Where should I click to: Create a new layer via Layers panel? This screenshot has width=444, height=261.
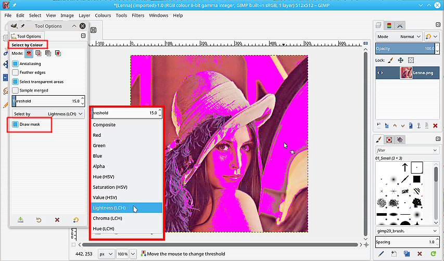pos(379,125)
